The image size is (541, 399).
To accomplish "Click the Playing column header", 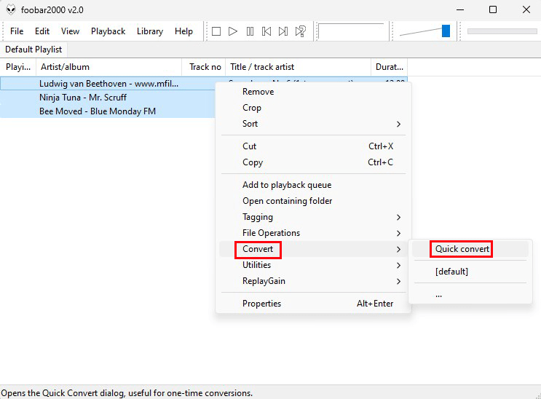I will 18,67.
